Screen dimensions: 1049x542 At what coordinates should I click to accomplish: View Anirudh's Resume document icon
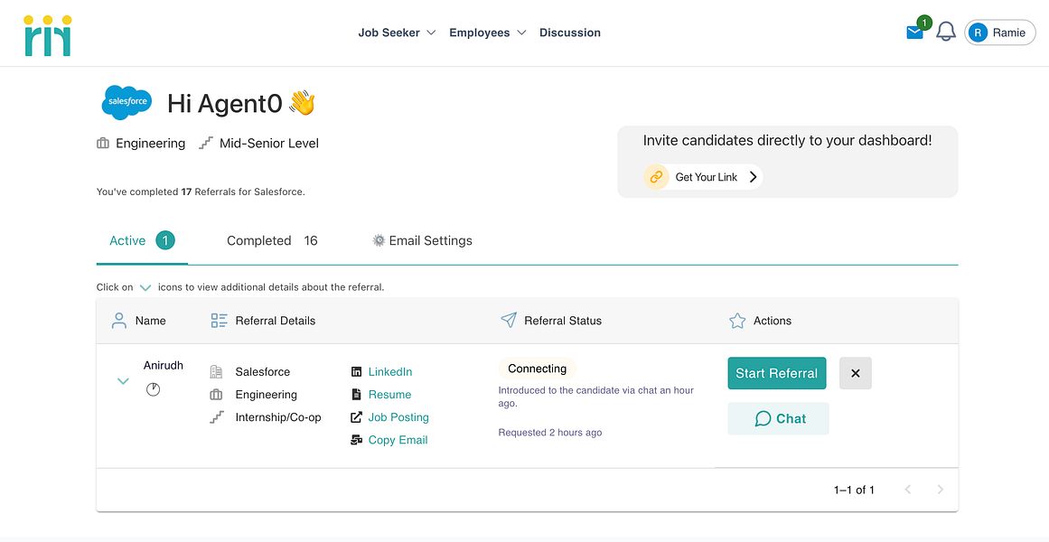(x=356, y=394)
